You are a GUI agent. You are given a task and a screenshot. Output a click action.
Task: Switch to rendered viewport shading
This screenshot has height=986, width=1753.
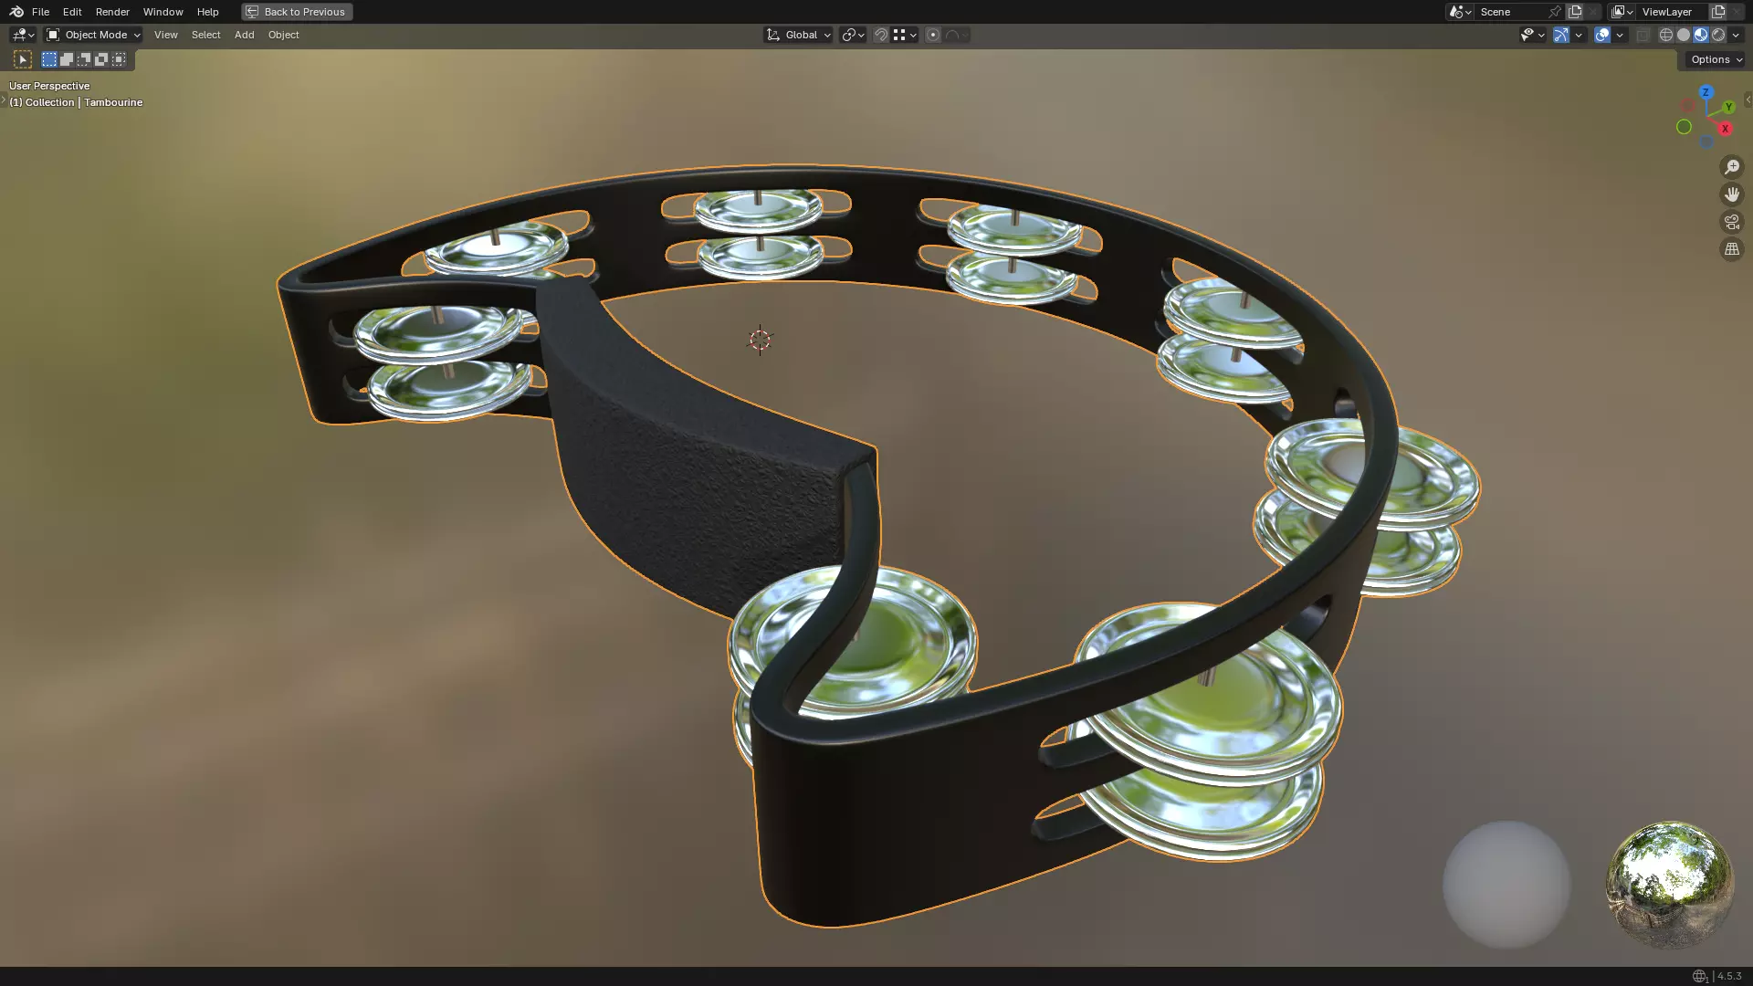click(x=1718, y=35)
